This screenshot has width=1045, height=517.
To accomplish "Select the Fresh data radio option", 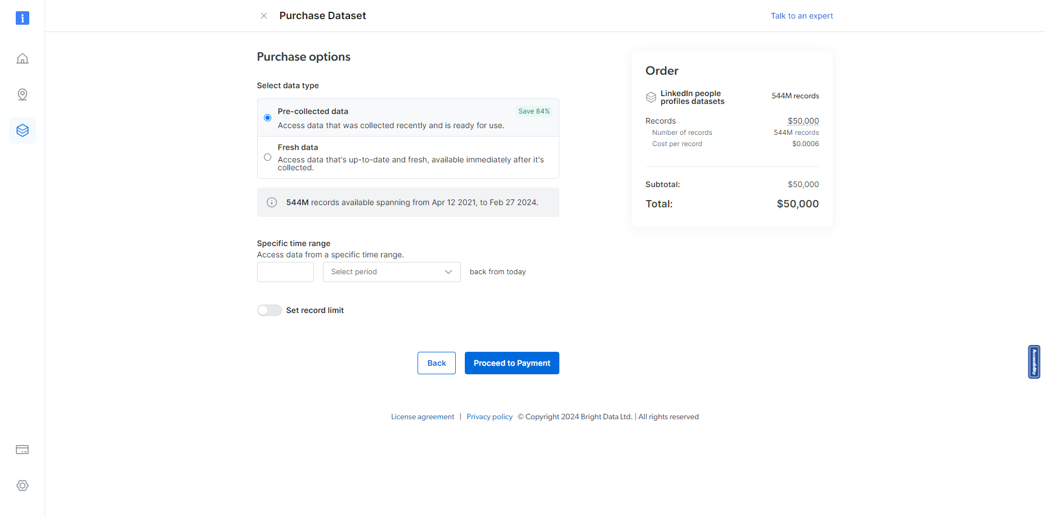I will tap(268, 157).
